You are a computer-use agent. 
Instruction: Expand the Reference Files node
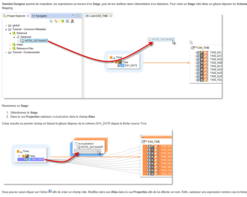click(x=10, y=49)
